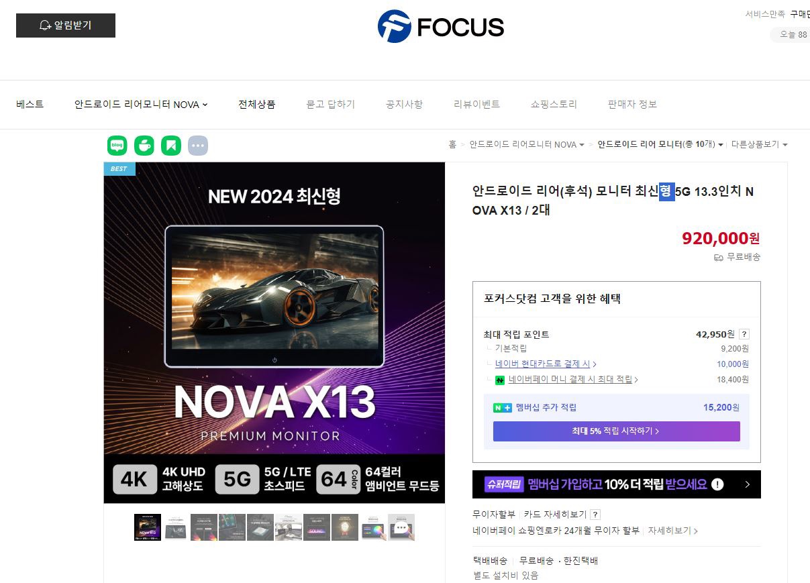Open the 네이버 현대카드로 결제 시 link
Screen dimensions: 810x583
pos(546,364)
